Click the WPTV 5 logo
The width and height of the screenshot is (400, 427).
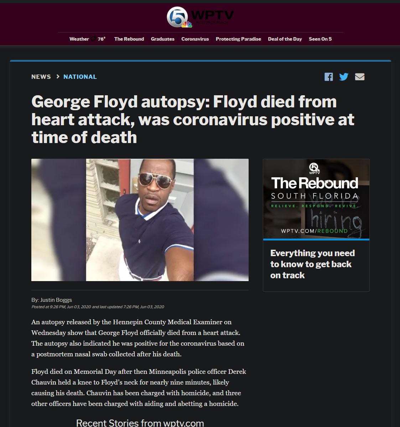(200, 17)
